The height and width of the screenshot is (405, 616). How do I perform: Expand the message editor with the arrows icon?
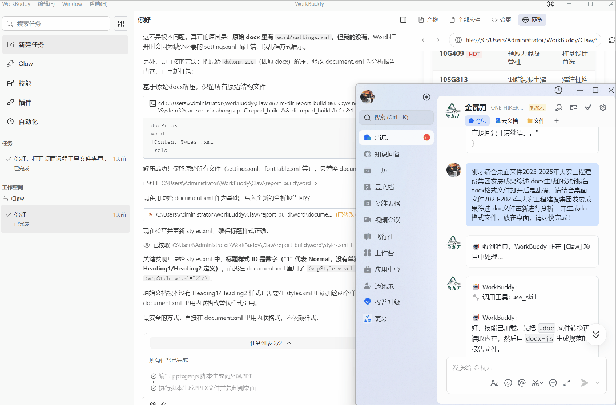pyautogui.click(x=566, y=383)
